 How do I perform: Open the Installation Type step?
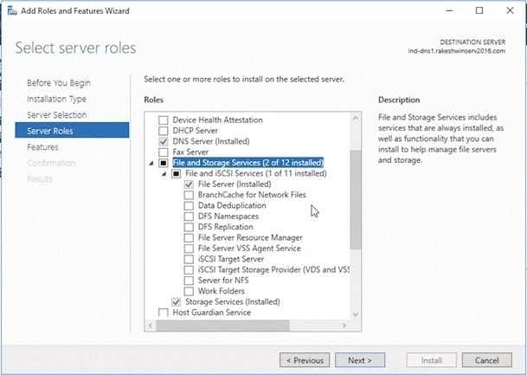(x=56, y=99)
